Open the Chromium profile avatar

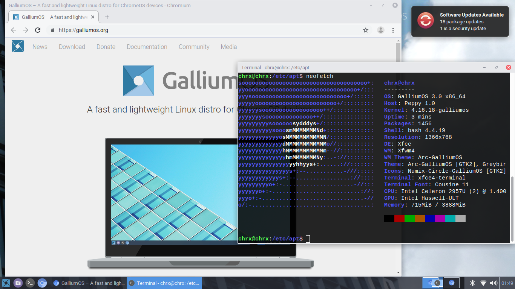[x=381, y=30]
